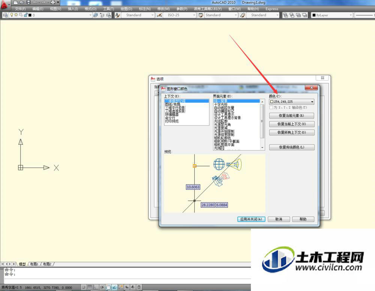The width and height of the screenshot is (375, 291).
Task: Click the 恢复传统颜色(L) button
Action: click(x=291, y=147)
